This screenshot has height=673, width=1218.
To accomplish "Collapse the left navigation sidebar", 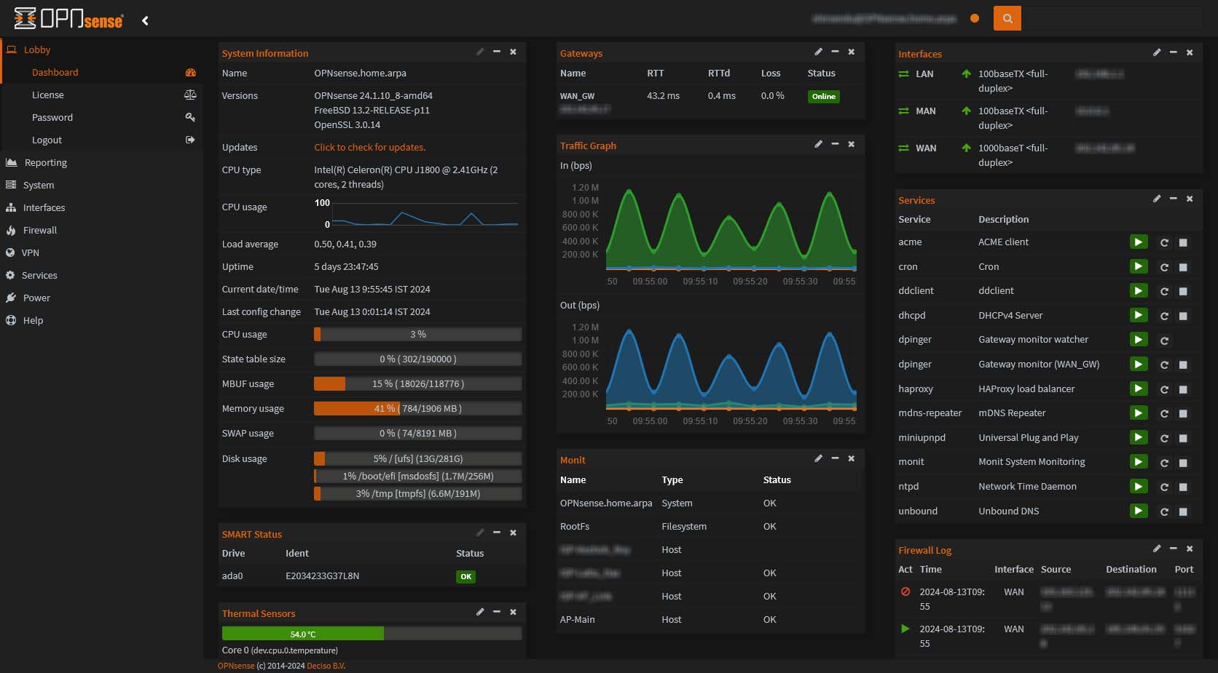I will pyautogui.click(x=145, y=20).
